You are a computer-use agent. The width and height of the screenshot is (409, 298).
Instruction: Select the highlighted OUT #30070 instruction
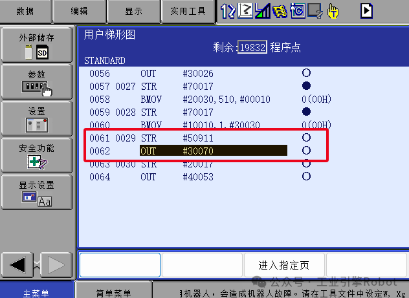[x=214, y=151]
